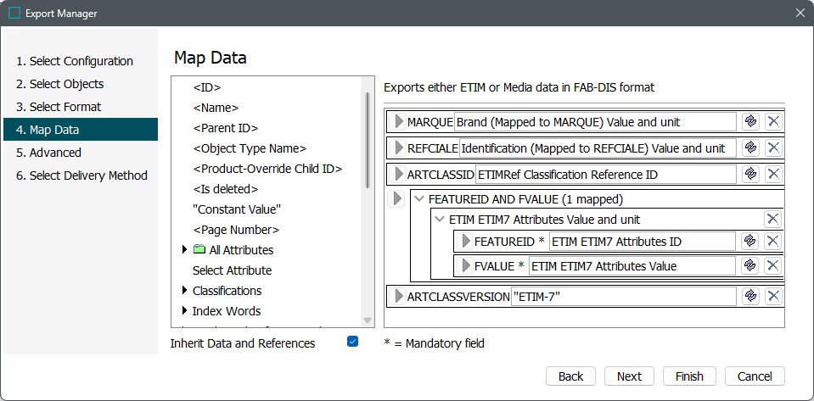Click the transform icon in MARQUE row
This screenshot has width=814, height=401.
tap(750, 122)
